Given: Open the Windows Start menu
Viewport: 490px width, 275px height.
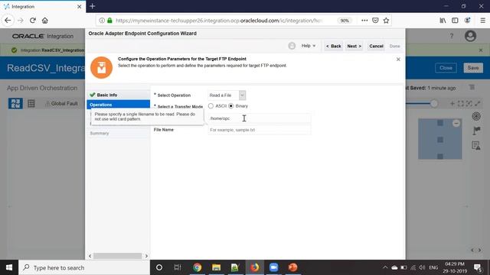Looking at the screenshot, I should pyautogui.click(x=9, y=267).
